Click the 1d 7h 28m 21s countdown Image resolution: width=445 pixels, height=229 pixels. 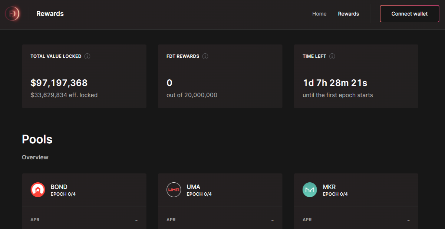point(335,83)
